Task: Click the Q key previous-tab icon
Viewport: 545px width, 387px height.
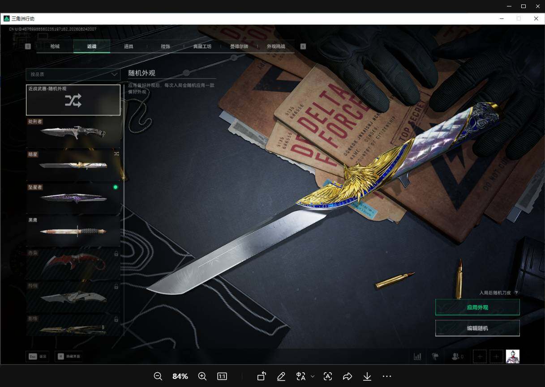Action: tap(28, 46)
